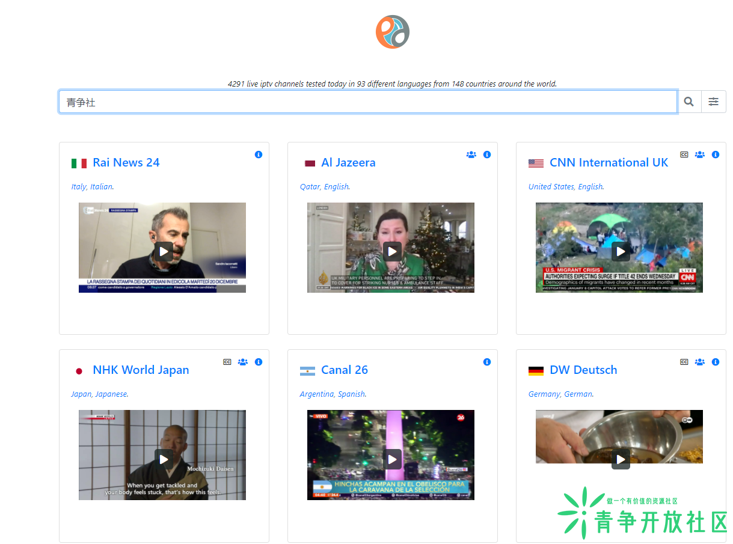
Task: Click viewers icon on Al Jazeera card
Action: [471, 154]
